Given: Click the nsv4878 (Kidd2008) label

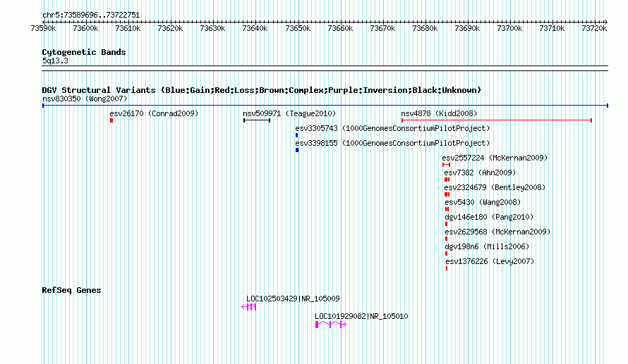Looking at the screenshot, I should [x=439, y=113].
